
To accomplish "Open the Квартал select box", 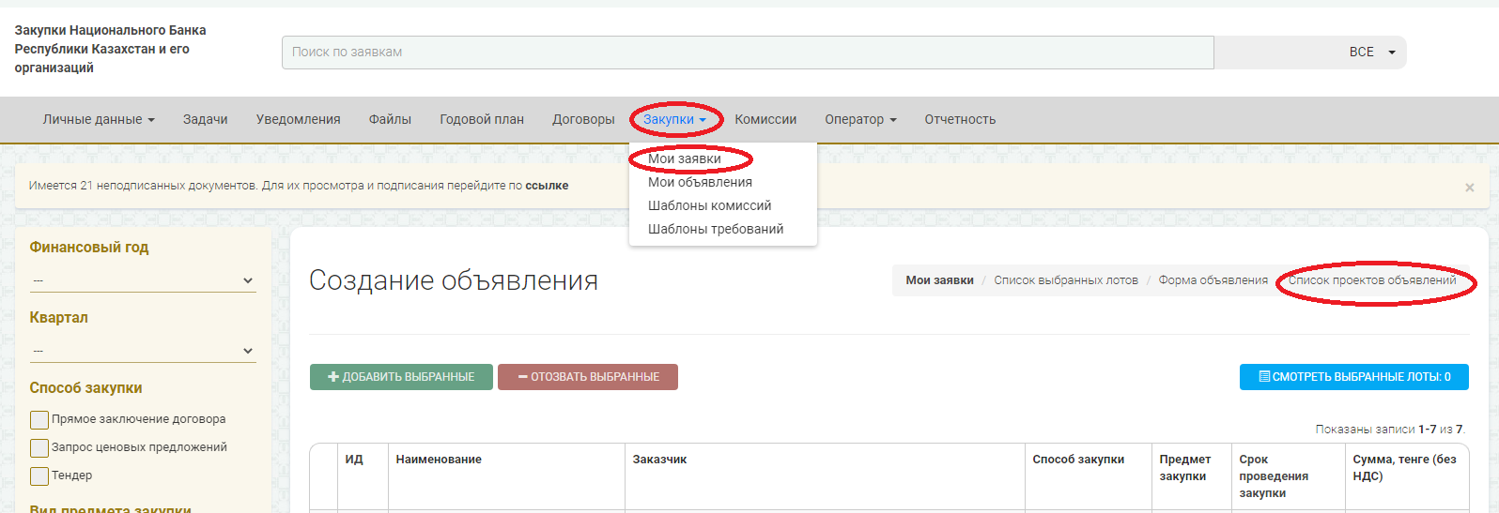I will (x=143, y=351).
